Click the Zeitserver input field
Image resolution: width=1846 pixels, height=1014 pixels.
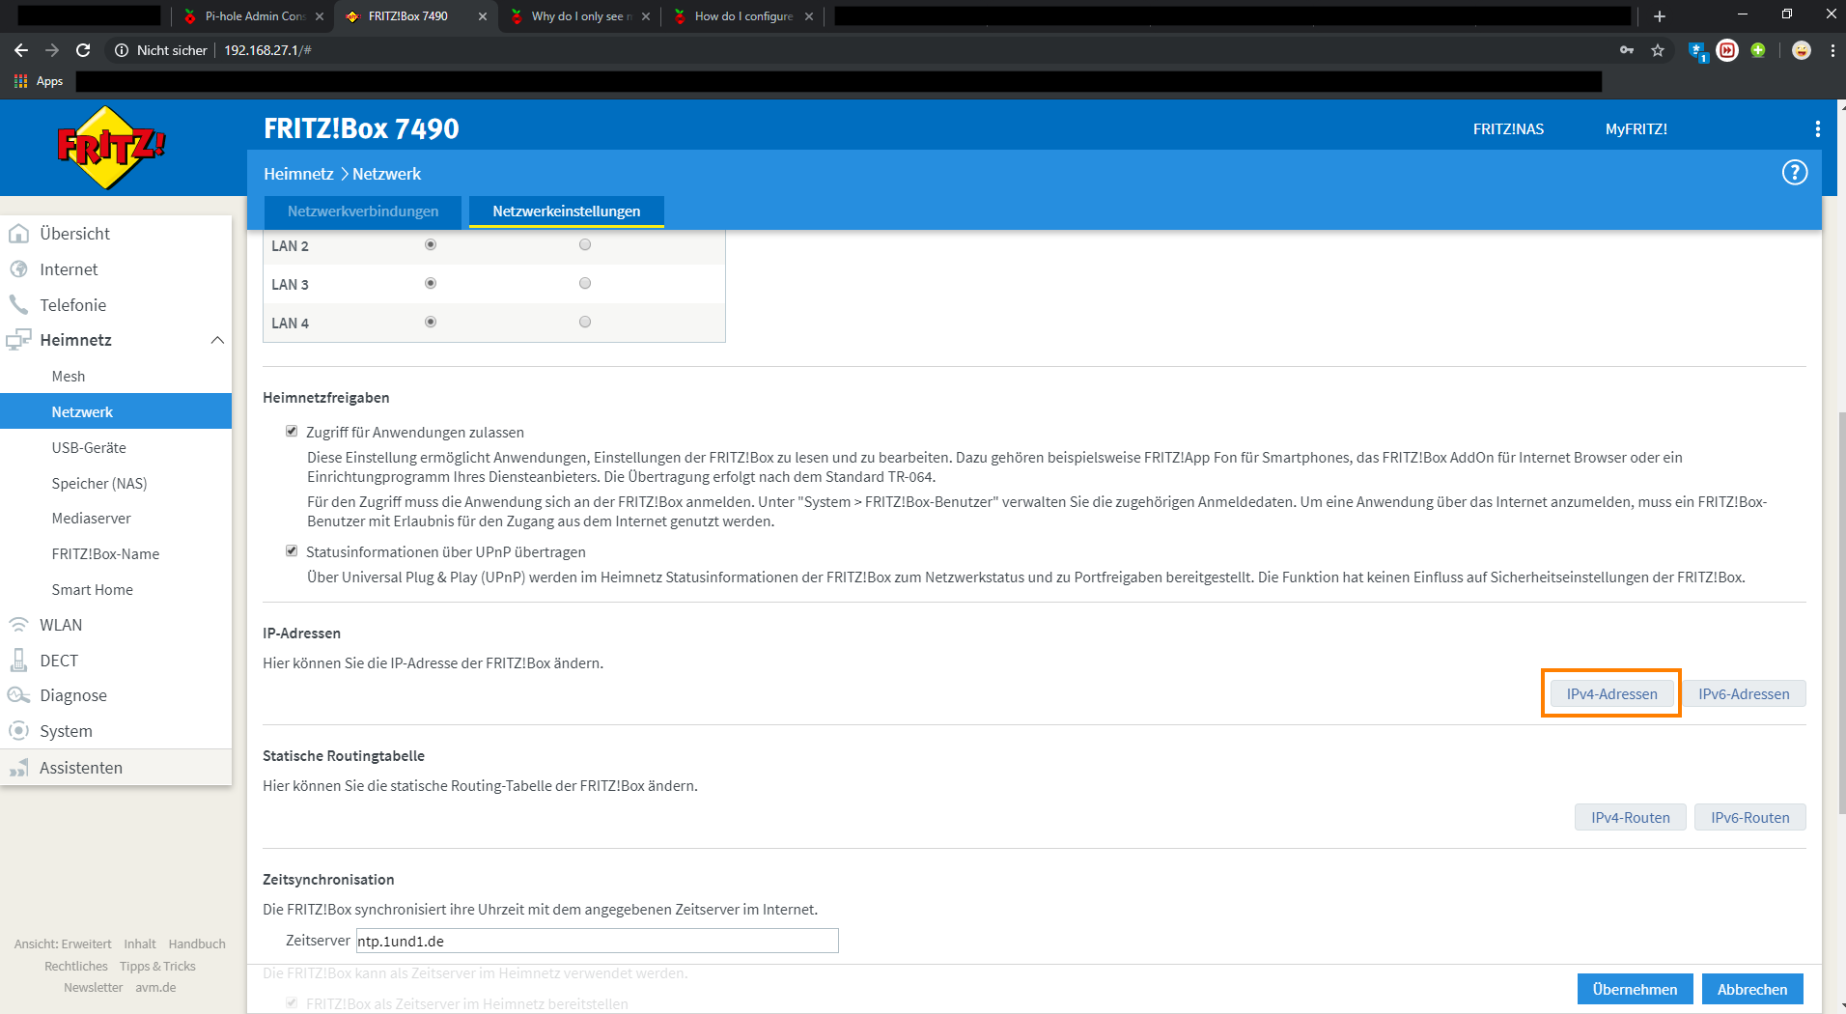(597, 941)
